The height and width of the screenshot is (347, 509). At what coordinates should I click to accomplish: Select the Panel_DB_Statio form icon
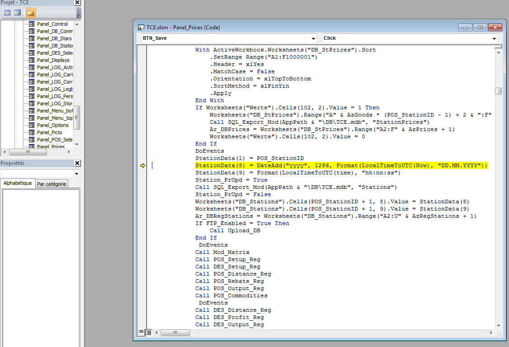(32, 46)
